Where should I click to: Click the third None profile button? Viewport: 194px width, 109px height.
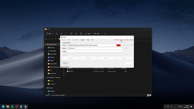[106, 58]
